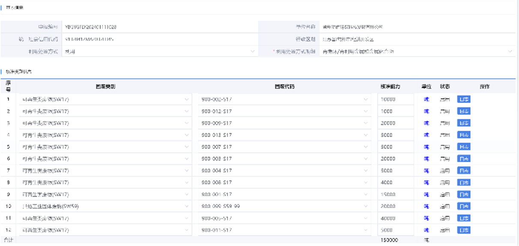Click the capacity field showing 4000
The height and width of the screenshot is (246, 519).
[395, 183]
